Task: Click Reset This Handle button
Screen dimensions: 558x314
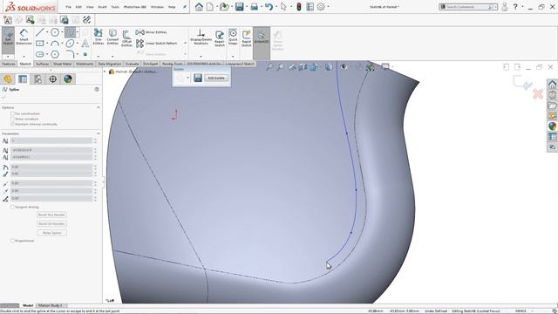Action: pos(51,215)
